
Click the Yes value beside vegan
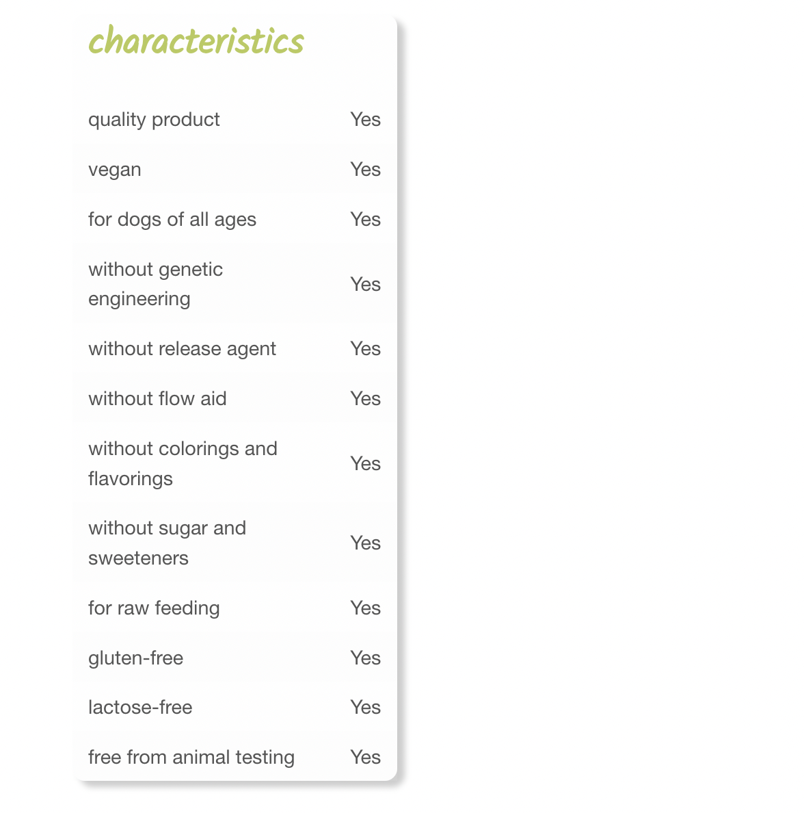point(365,170)
